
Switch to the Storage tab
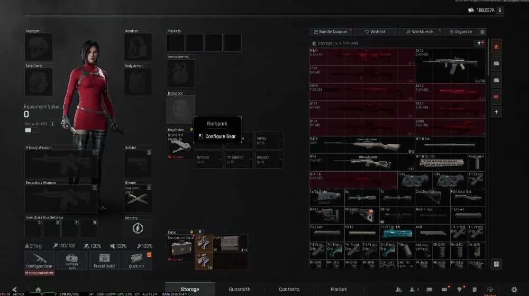tap(190, 289)
